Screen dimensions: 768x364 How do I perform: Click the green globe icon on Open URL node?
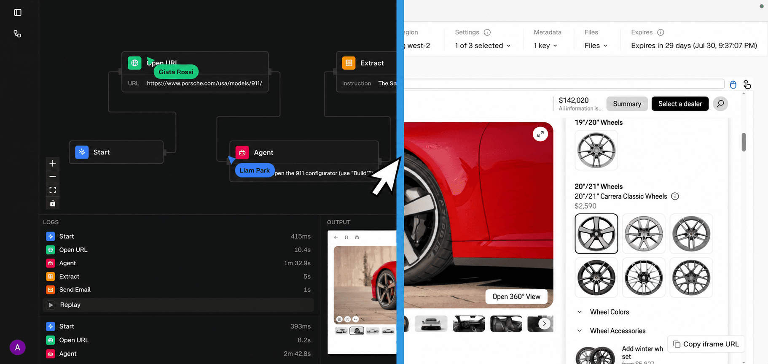134,63
